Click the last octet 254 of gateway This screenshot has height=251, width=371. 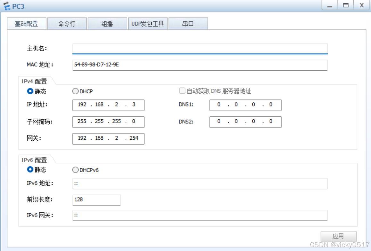[x=134, y=138]
